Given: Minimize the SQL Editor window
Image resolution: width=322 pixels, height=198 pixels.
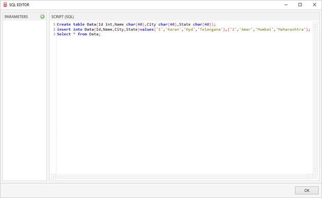Looking at the screenshot, I should tap(286, 5).
